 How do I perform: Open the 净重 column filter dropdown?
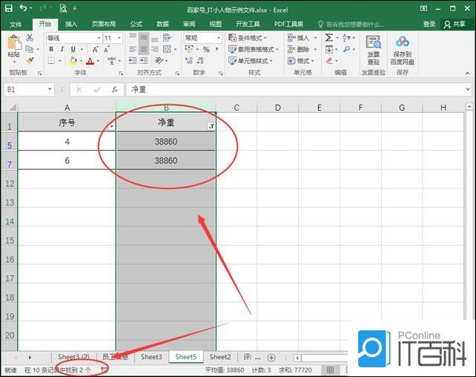coord(211,127)
